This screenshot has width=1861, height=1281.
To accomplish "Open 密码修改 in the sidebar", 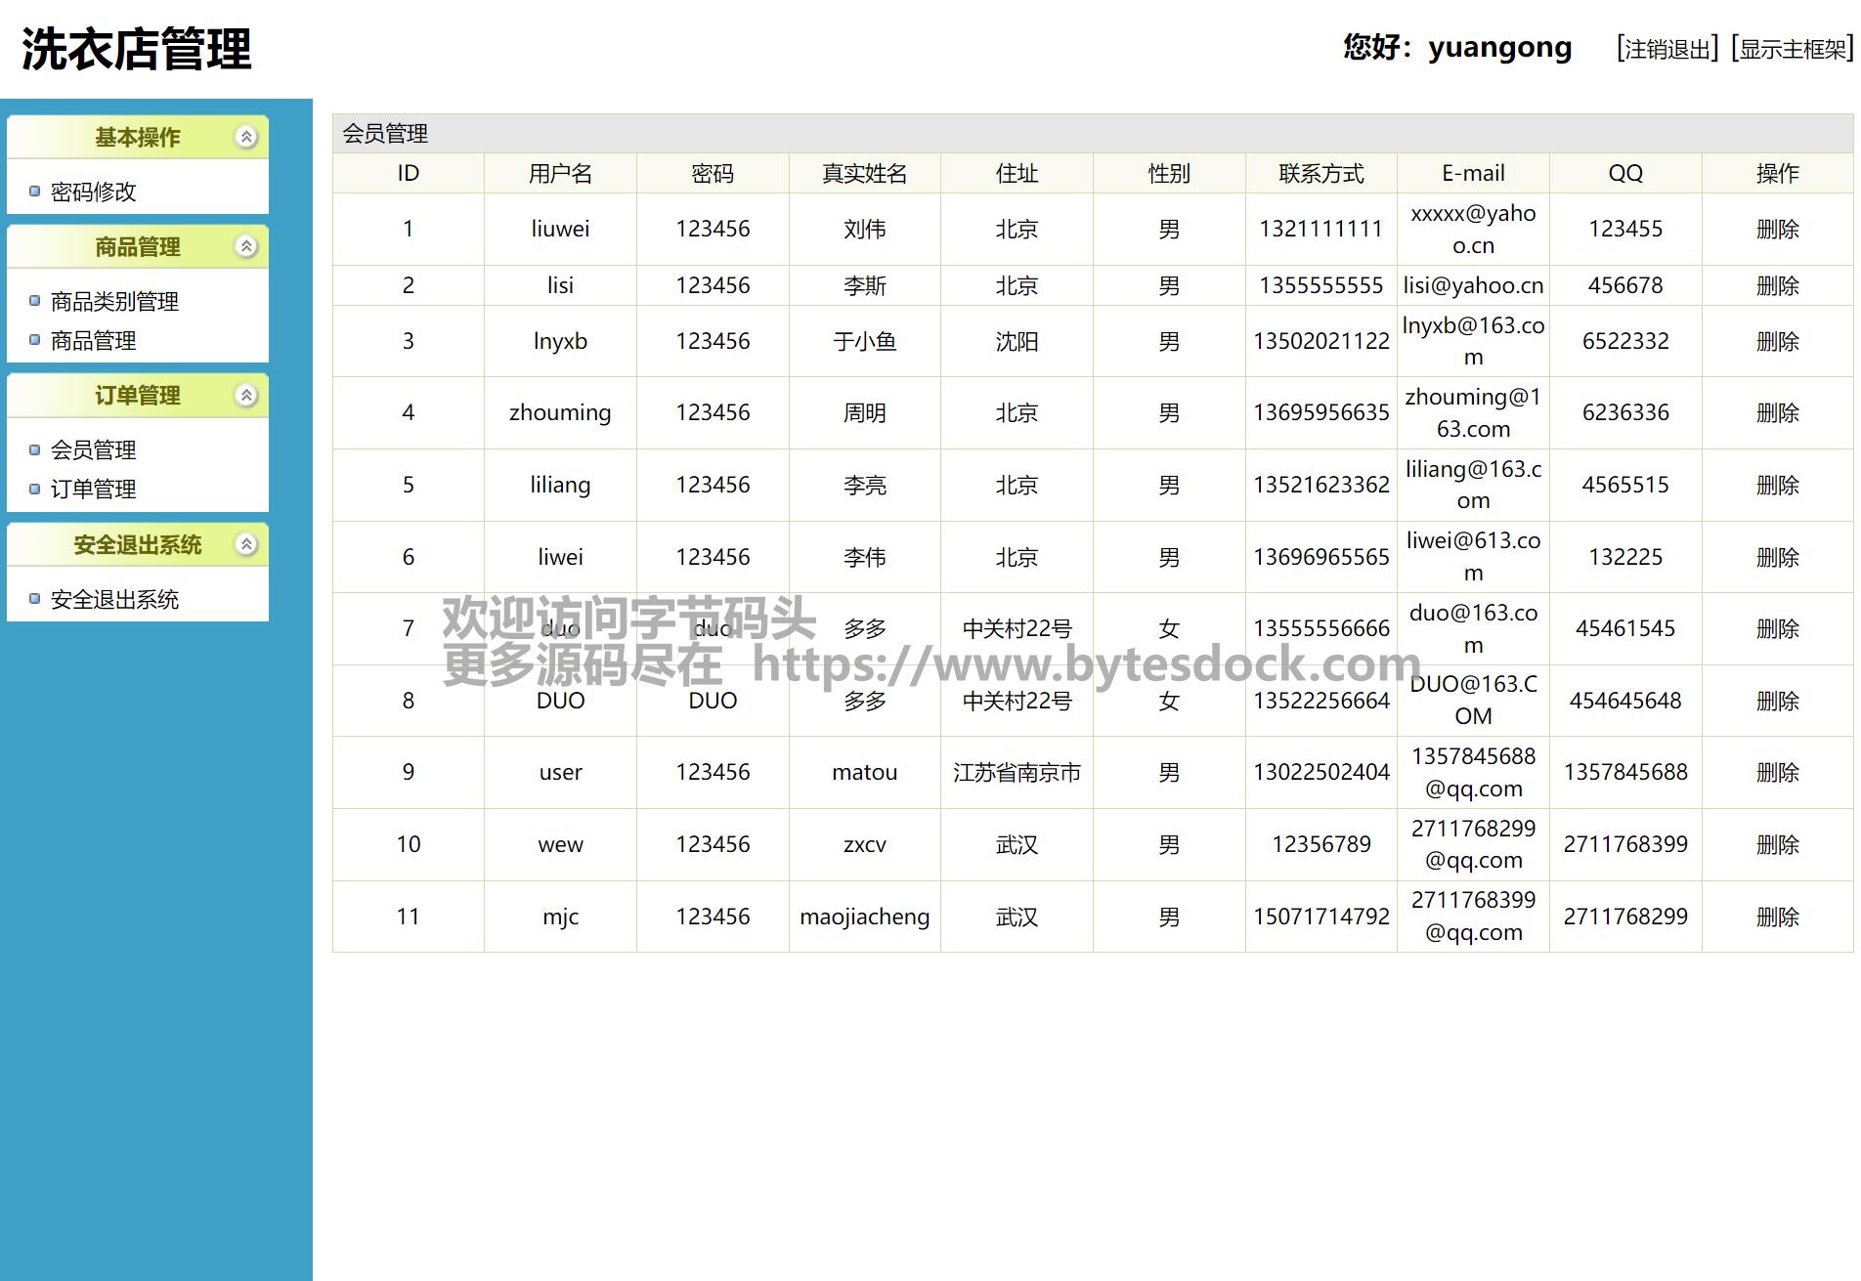I will tap(93, 192).
